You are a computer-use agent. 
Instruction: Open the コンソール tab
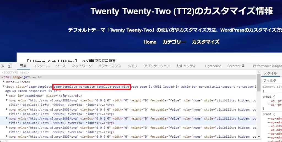(41, 66)
